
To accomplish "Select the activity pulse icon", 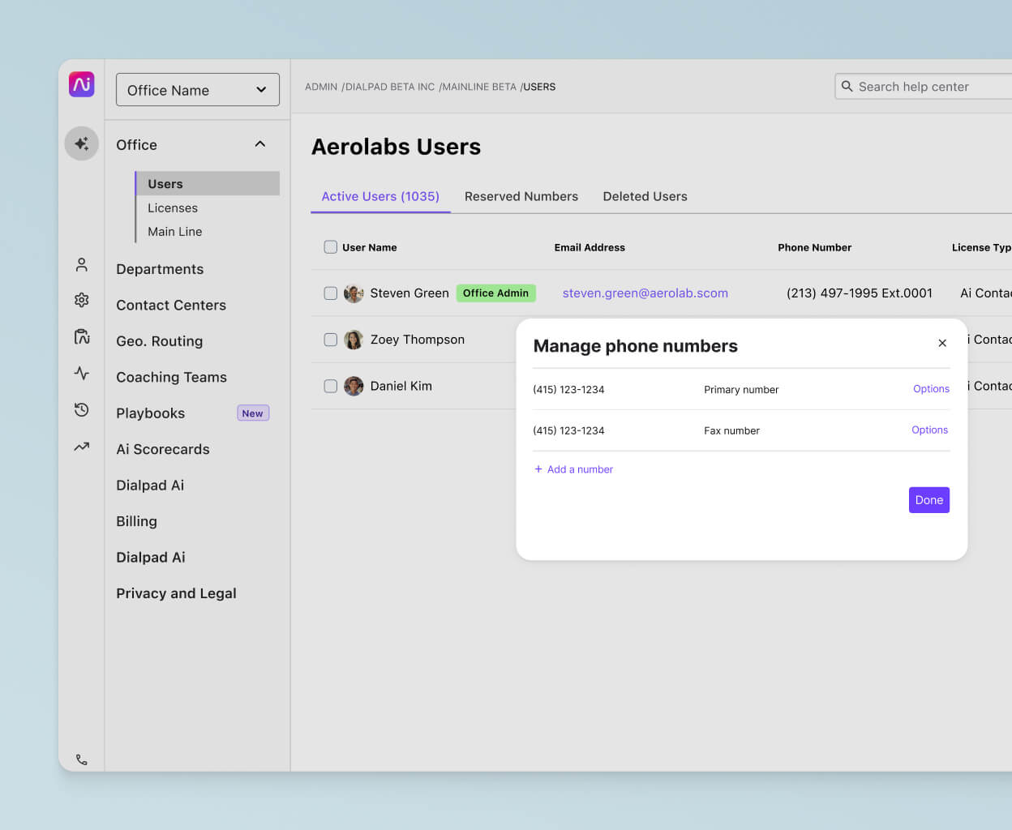I will tap(81, 373).
